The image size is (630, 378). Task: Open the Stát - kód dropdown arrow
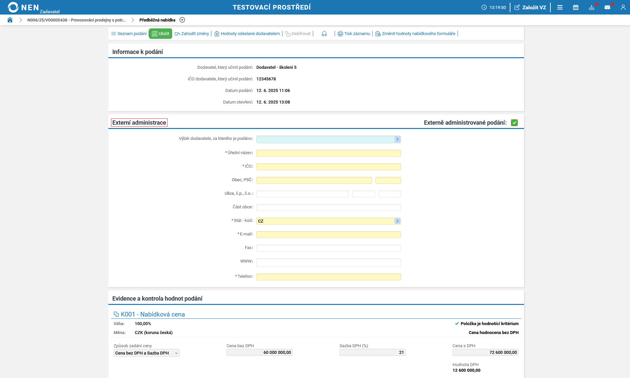coord(397,221)
